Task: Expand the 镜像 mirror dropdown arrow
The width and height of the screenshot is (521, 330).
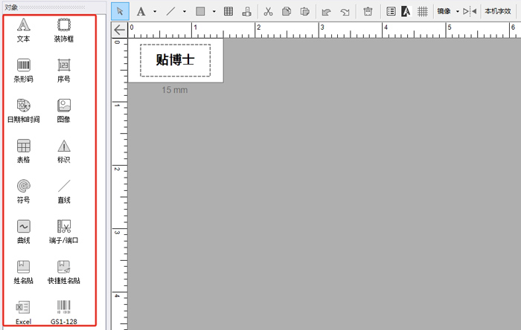Action: 458,11
